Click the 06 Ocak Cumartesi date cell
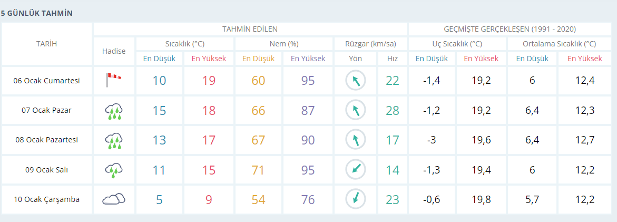This screenshot has width=617, height=222. point(46,81)
